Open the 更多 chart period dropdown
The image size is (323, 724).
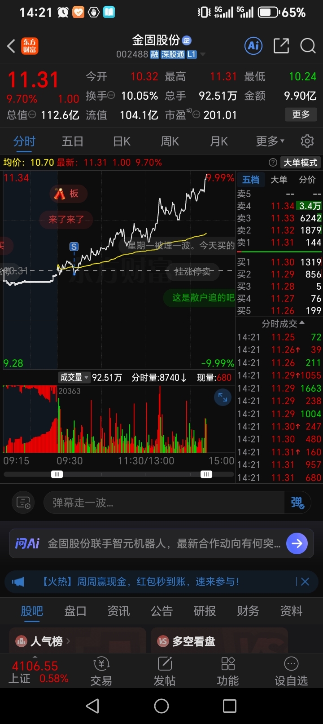(x=270, y=141)
